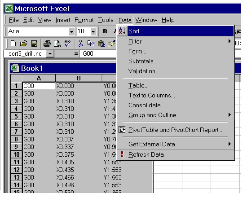Open the Arial font dropdown arrow
Screen dimensions: 247x202
point(72,31)
